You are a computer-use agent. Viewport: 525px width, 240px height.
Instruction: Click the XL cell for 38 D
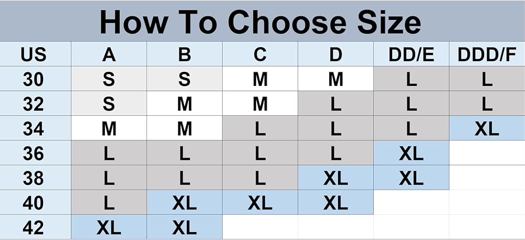(x=335, y=178)
